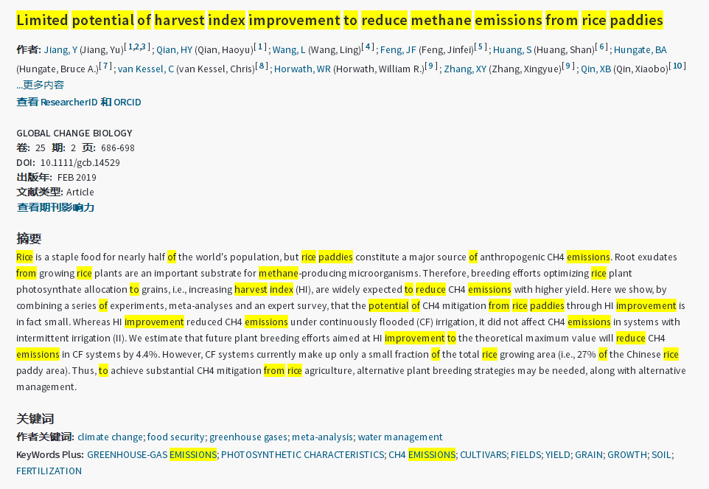Open PHOTOSYNTHETIC CHARACTERISTICS KeyWords Plus link
Image resolution: width=709 pixels, height=489 pixels.
pyautogui.click(x=302, y=454)
